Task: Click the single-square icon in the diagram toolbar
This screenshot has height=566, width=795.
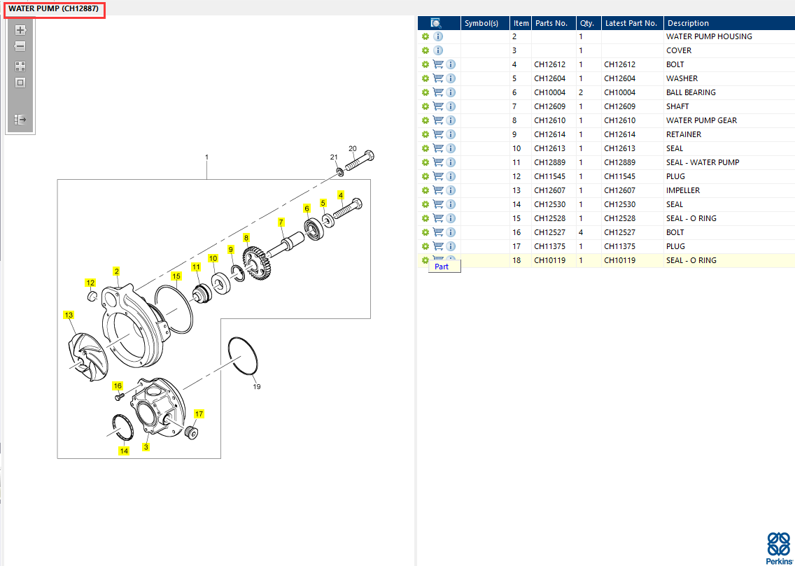Action: [20, 83]
